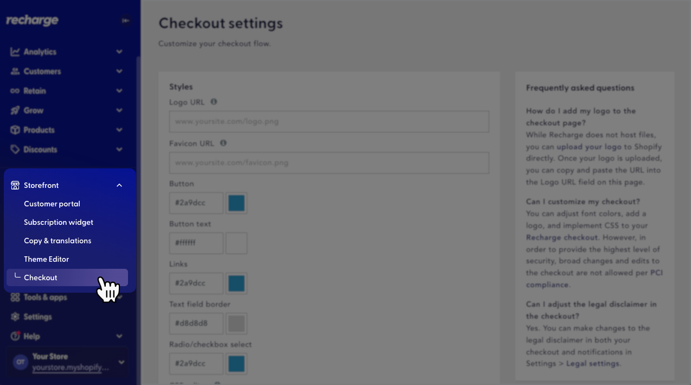
Task: Select Checkout in the Storefront menu
Action: pyautogui.click(x=67, y=277)
